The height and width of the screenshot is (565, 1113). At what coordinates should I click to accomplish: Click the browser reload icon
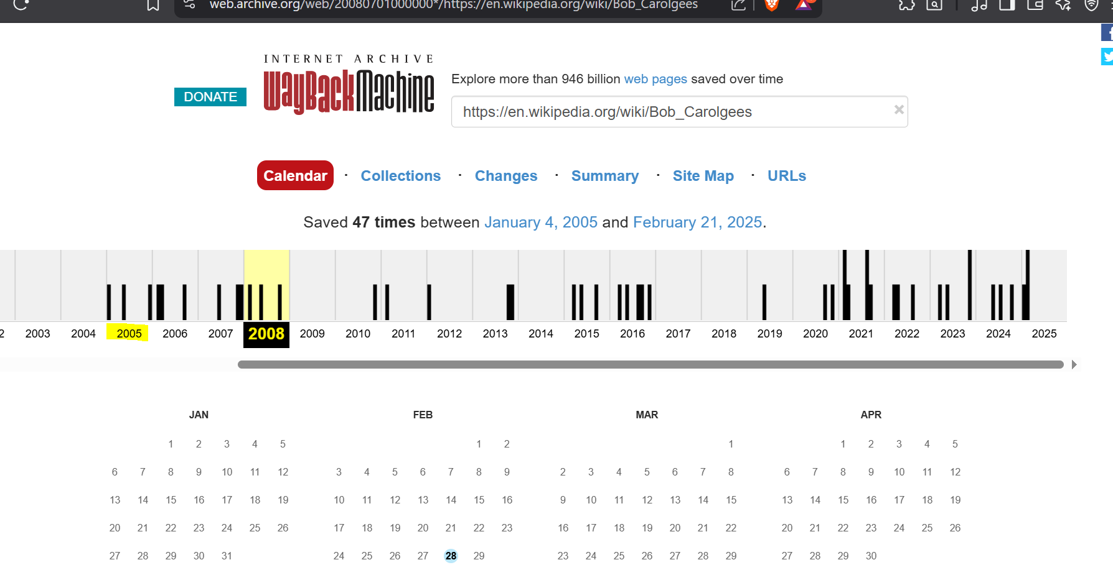[21, 4]
